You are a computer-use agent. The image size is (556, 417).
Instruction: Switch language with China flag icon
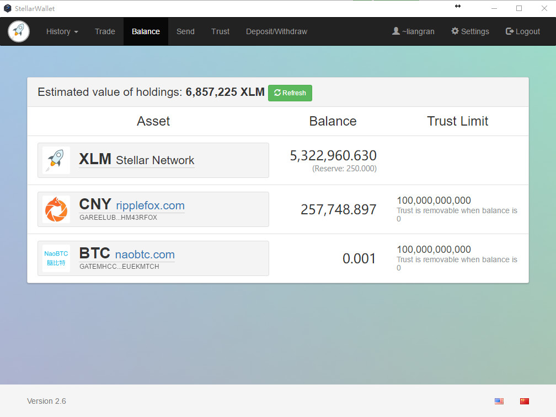click(525, 401)
